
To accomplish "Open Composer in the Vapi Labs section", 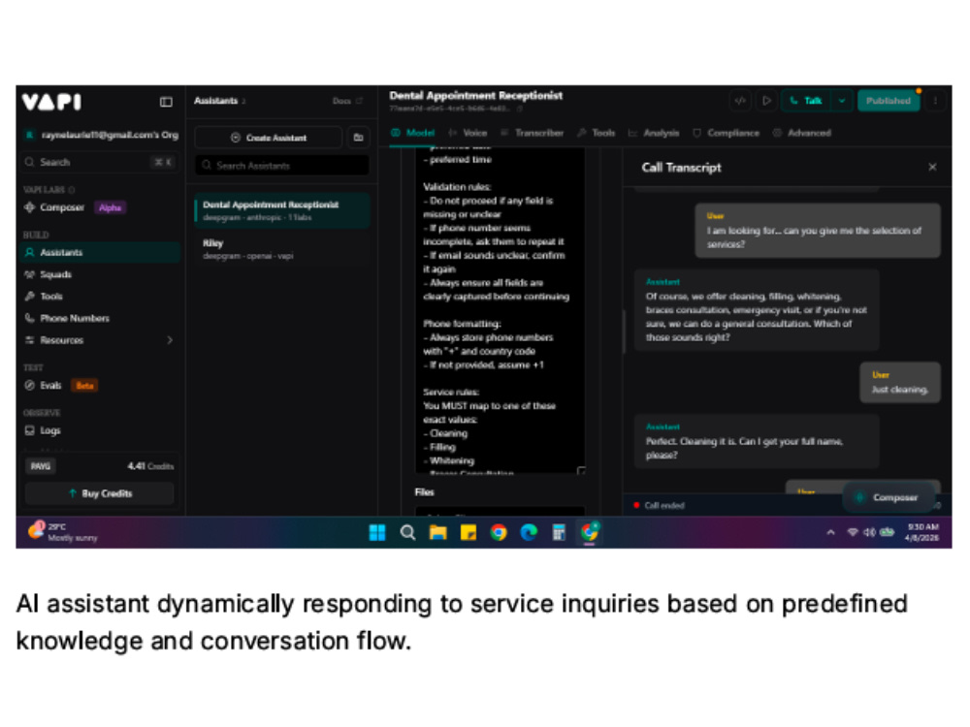I will click(x=62, y=207).
